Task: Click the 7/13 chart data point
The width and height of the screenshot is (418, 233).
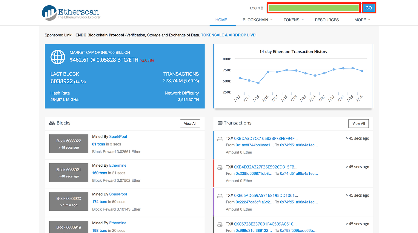Action: 240,78
